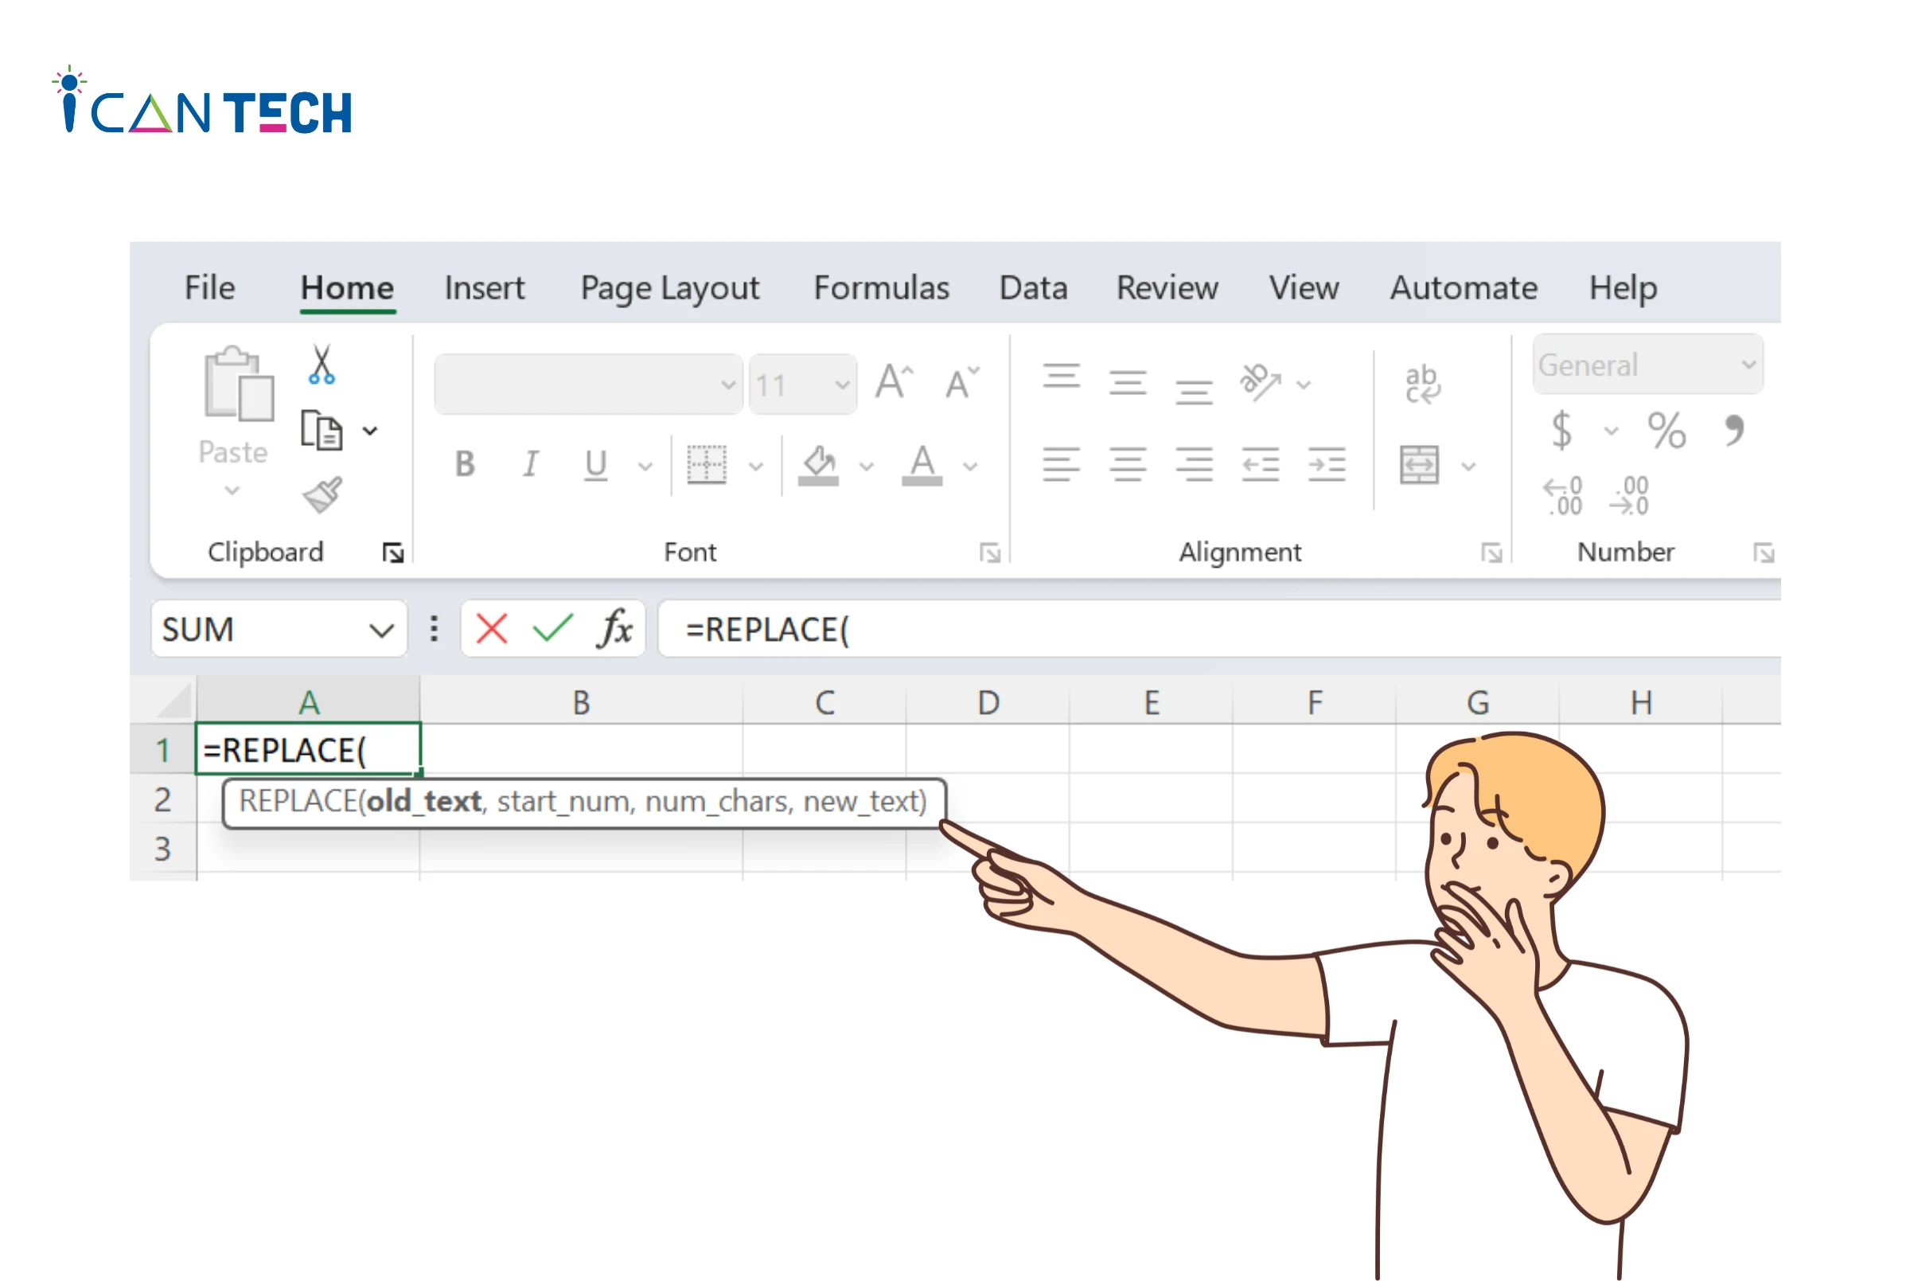1910x1281 pixels.
Task: Open the Help tab
Action: coord(1623,289)
